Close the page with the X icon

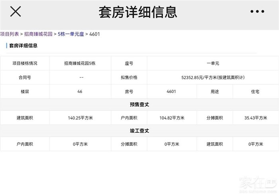pyautogui.click(x=16, y=12)
